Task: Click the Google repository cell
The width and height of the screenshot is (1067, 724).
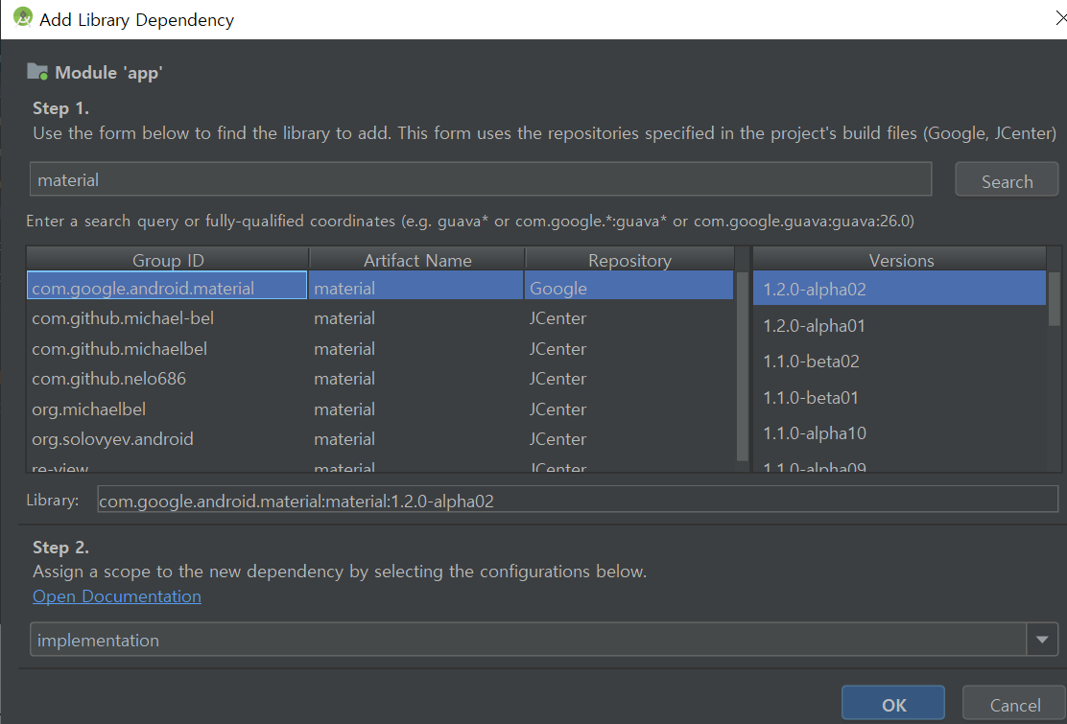Action: 628,288
